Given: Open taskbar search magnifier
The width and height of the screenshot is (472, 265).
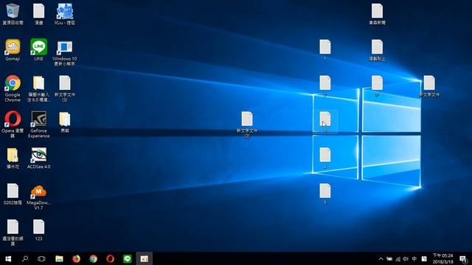Looking at the screenshot, I should (x=25, y=258).
